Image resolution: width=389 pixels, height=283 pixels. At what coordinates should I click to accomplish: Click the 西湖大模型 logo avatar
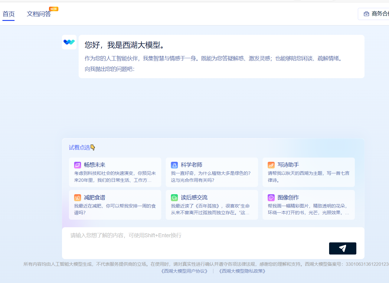point(69,42)
